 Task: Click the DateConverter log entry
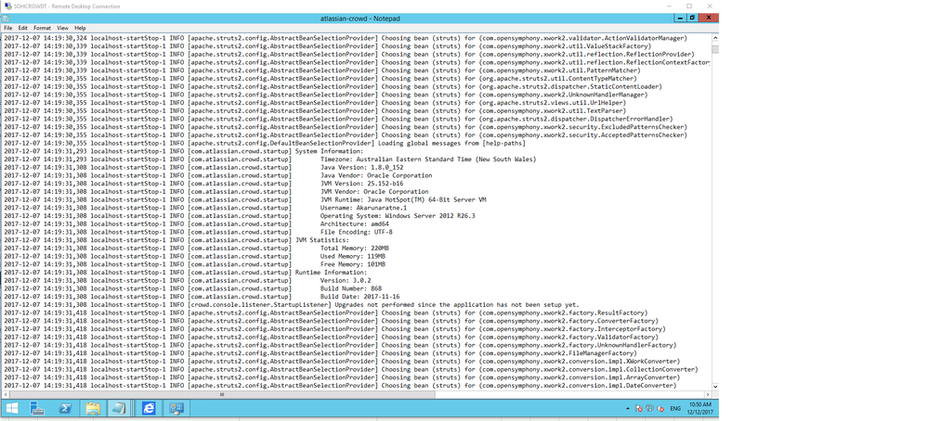tap(338, 386)
